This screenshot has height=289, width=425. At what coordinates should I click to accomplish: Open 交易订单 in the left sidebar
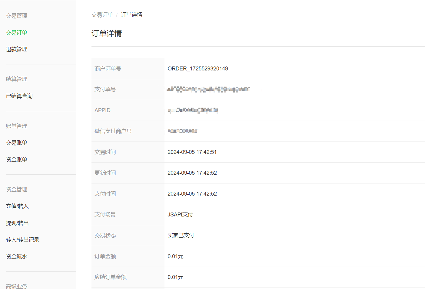point(17,33)
